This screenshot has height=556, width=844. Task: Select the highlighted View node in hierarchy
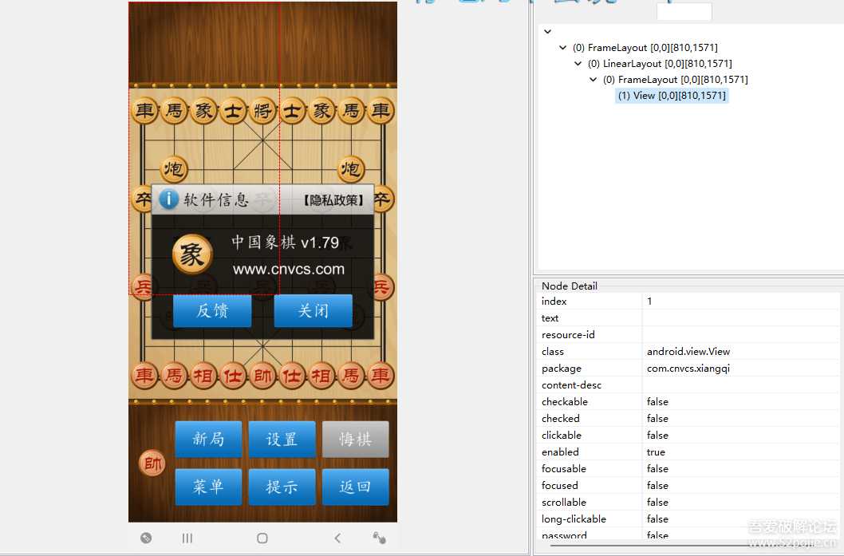tap(672, 96)
